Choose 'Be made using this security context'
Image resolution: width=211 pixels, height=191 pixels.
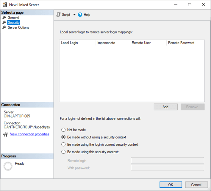click(63, 152)
